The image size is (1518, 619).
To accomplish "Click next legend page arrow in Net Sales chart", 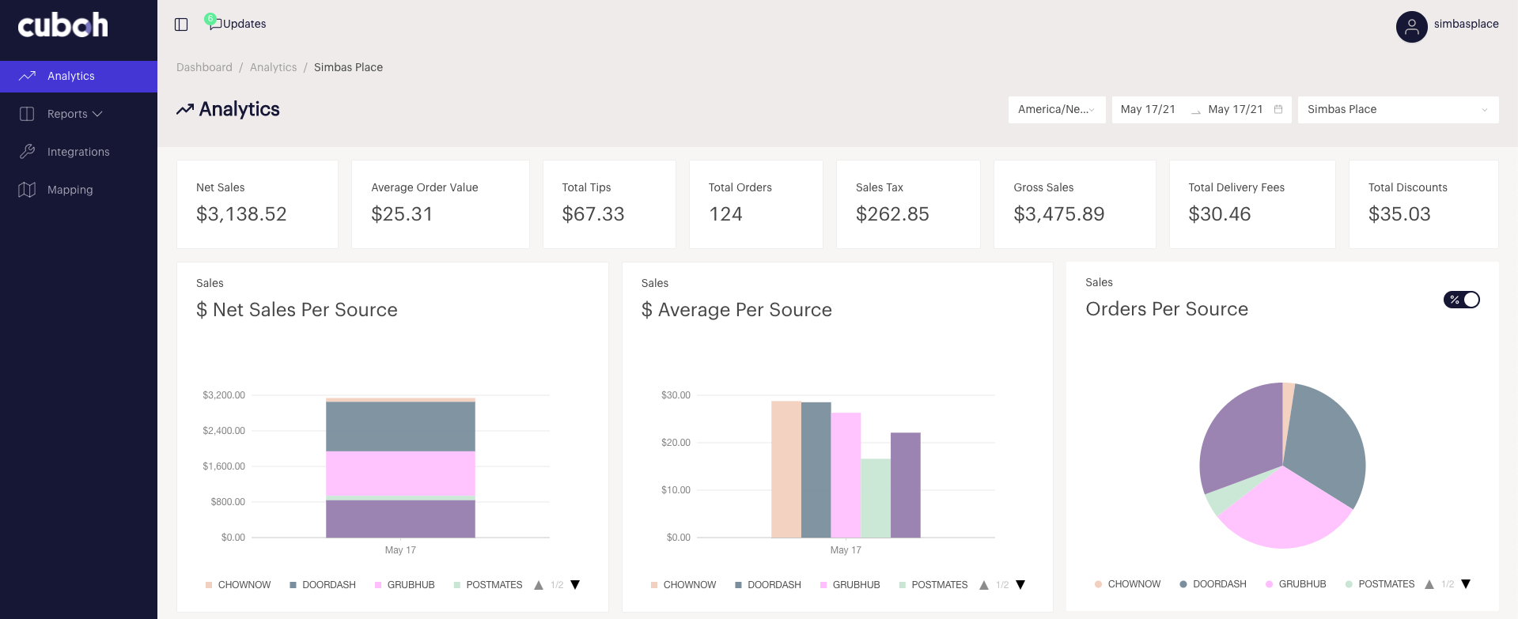I will pos(575,585).
